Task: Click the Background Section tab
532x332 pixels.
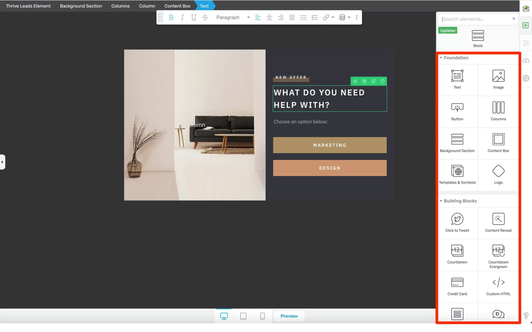Action: click(x=80, y=6)
